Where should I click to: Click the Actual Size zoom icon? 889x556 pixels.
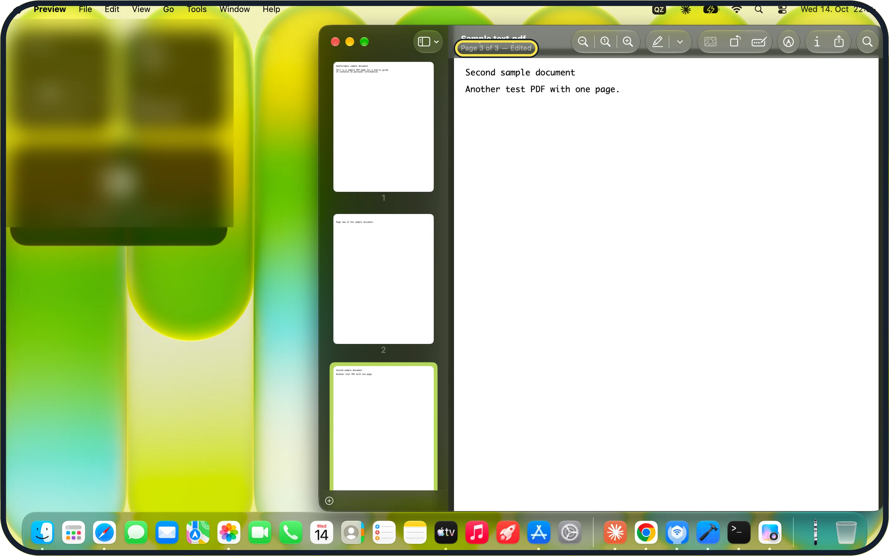605,42
